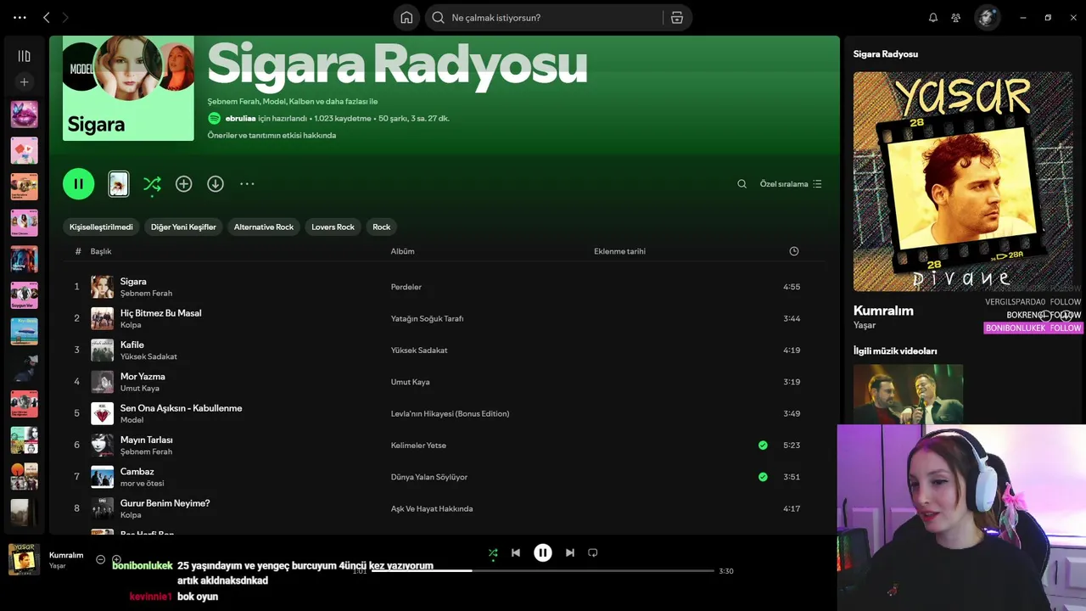Open artist Kolpa under Hiç Bitmez Bu Masal
The height and width of the screenshot is (611, 1086).
point(131,325)
